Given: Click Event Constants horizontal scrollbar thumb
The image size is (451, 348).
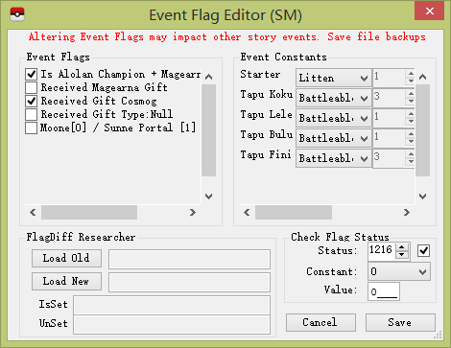Looking at the screenshot, I should click(294, 212).
